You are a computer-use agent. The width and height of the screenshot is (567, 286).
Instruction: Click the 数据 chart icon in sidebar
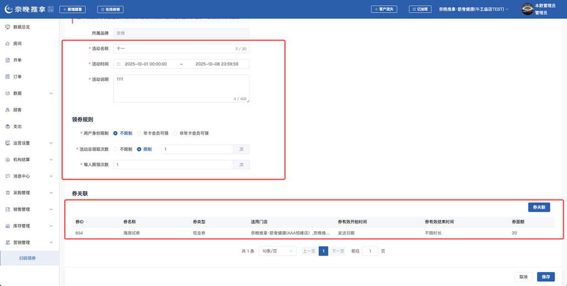(x=8, y=94)
